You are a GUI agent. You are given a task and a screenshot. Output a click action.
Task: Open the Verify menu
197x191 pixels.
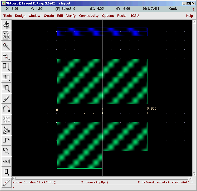[71, 16]
